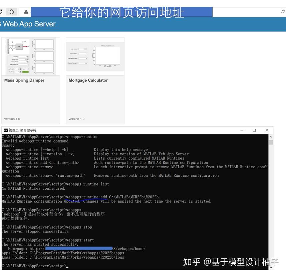Click 'No MATLAB Runtimes configured.' line
Screen dimensions: 286x274
(x=34, y=188)
